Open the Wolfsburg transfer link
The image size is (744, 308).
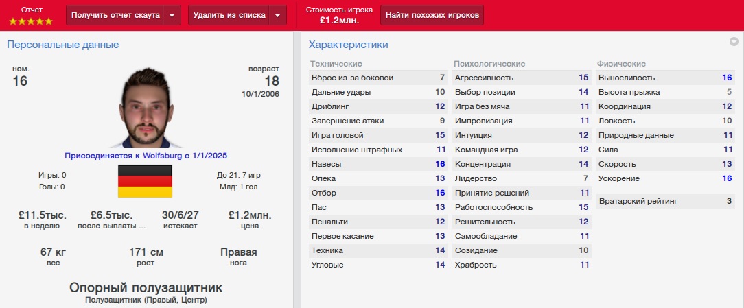pyautogui.click(x=146, y=155)
